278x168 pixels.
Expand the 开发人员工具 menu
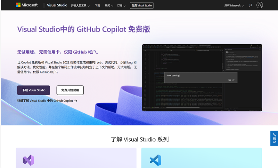(80, 6)
